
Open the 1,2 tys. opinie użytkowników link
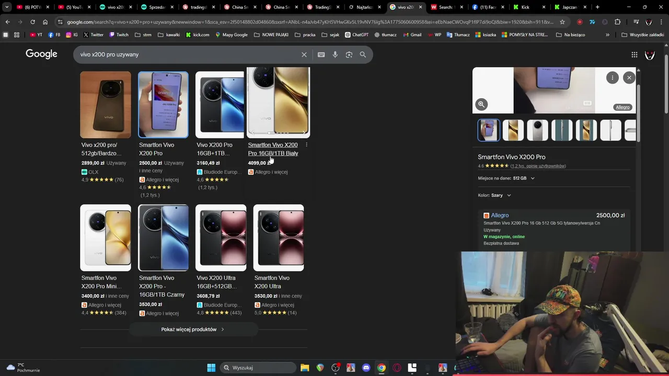pos(538,166)
